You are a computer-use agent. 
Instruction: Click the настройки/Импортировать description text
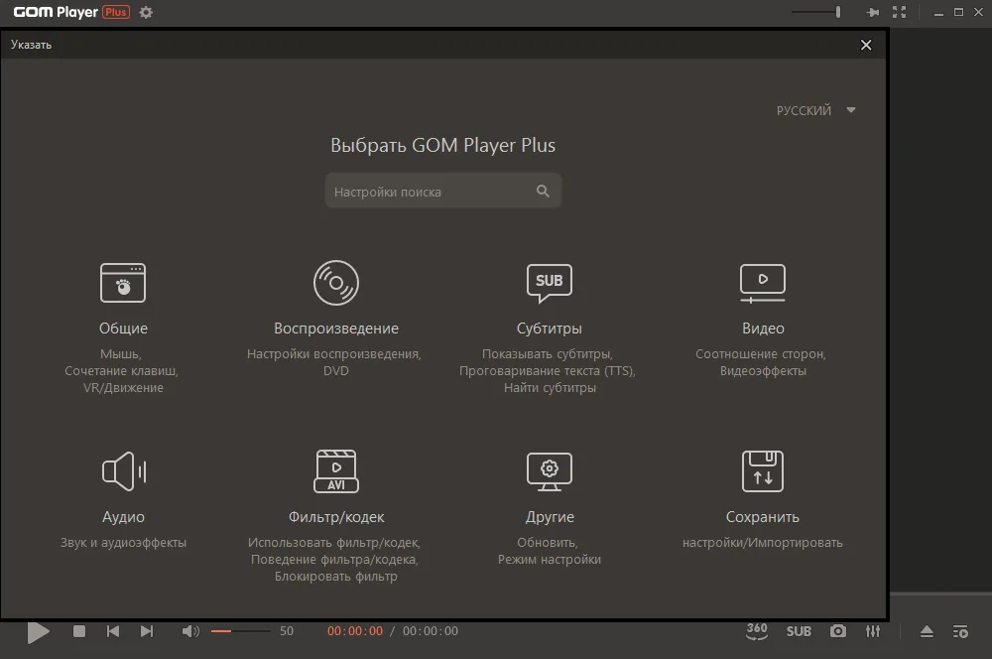tap(762, 543)
